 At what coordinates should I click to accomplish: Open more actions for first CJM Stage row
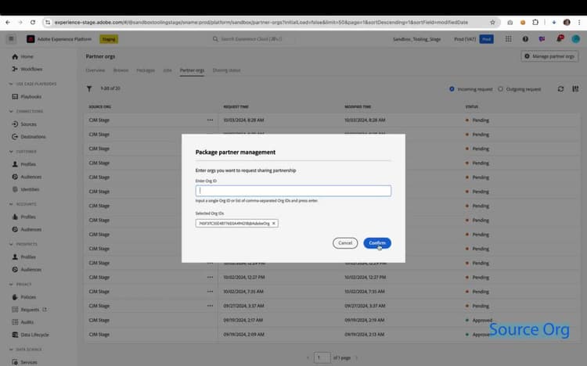point(210,120)
